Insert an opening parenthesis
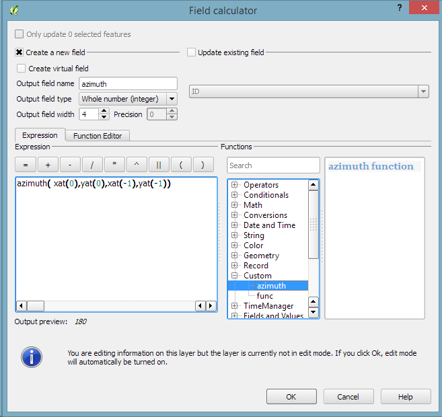442x417 pixels. point(181,165)
